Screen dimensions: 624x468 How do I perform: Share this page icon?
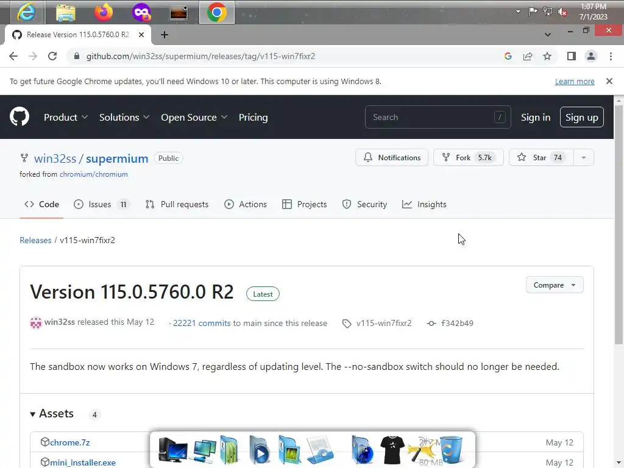tap(528, 56)
